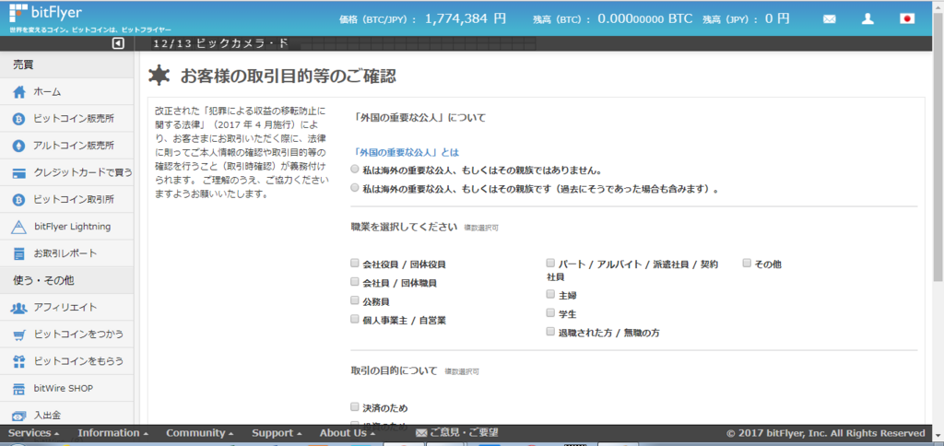This screenshot has height=446, width=944.
Task: Click the report icon beside お取引レポート
Action: [19, 253]
